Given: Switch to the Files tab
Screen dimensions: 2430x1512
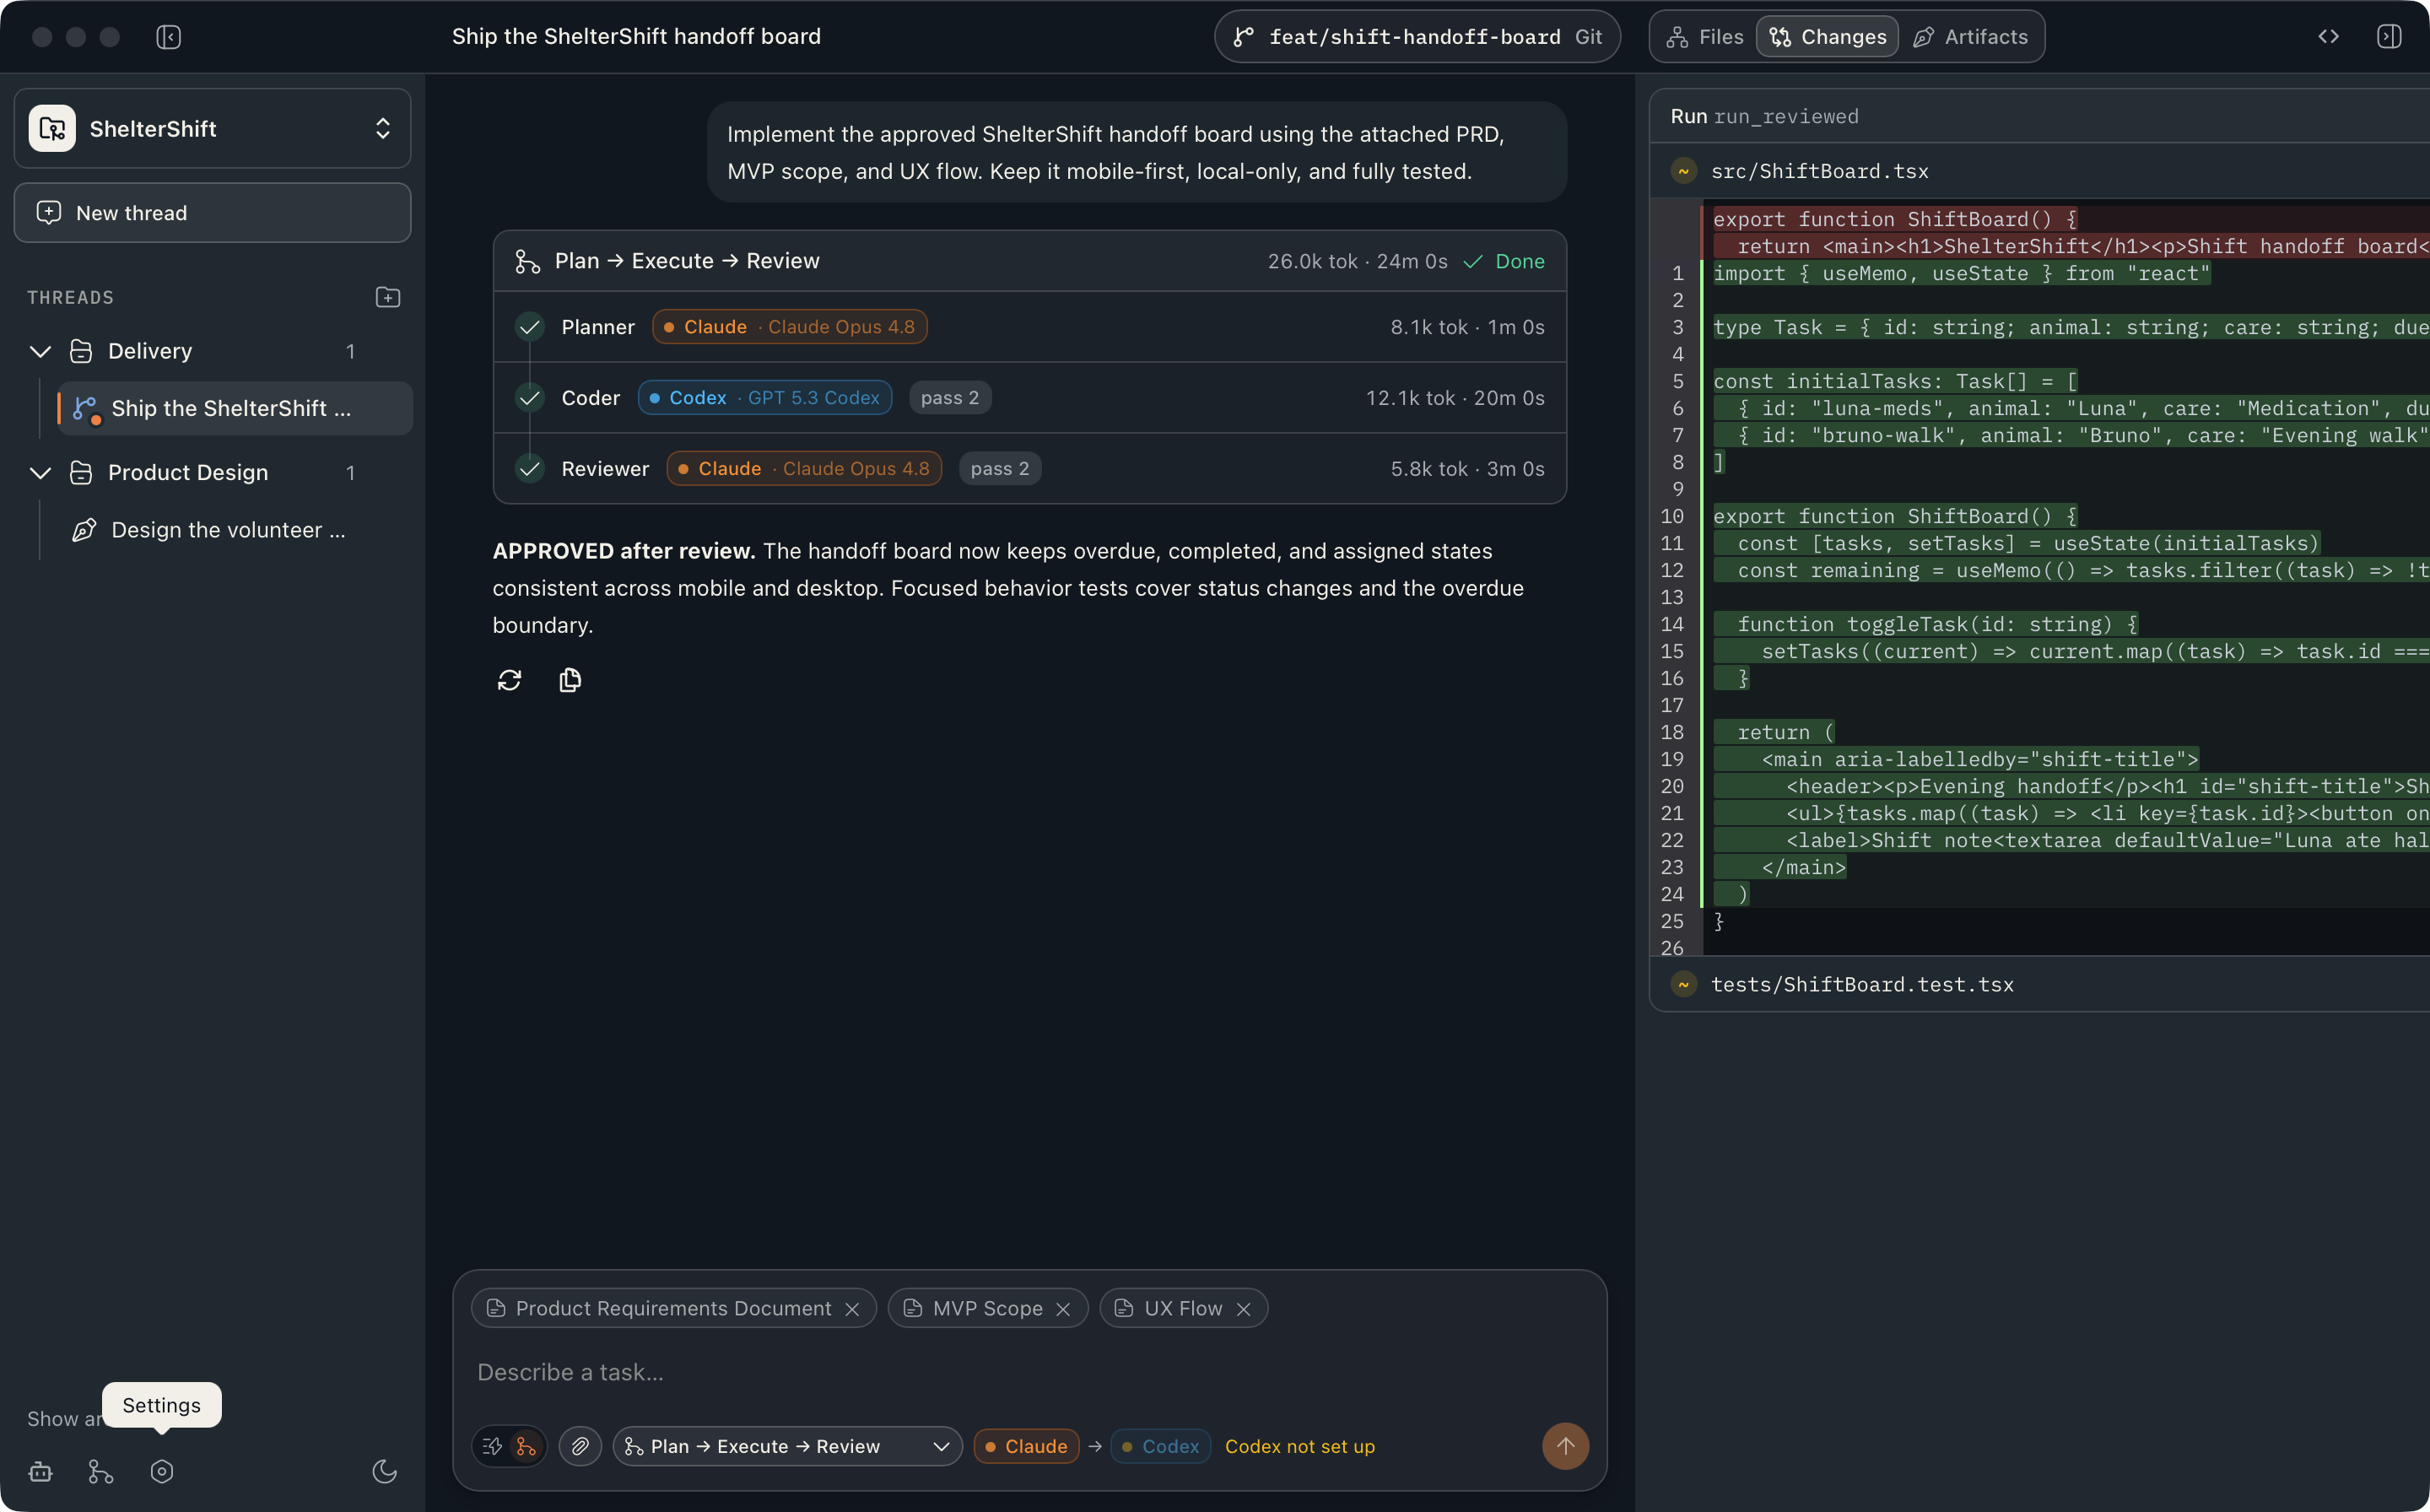Looking at the screenshot, I should [1705, 37].
